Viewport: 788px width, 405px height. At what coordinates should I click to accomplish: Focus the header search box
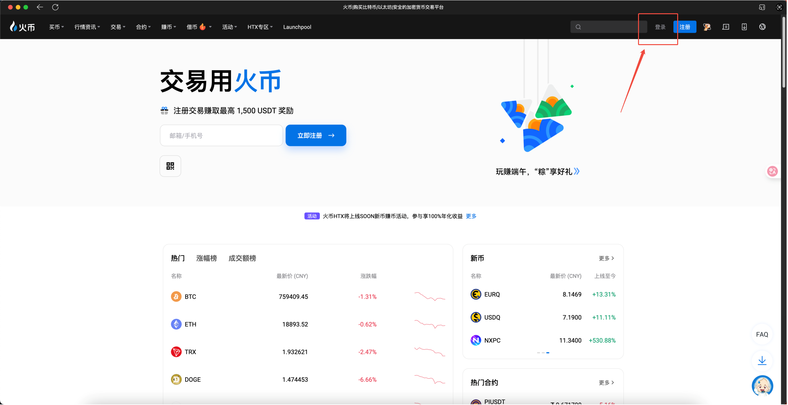pos(609,27)
